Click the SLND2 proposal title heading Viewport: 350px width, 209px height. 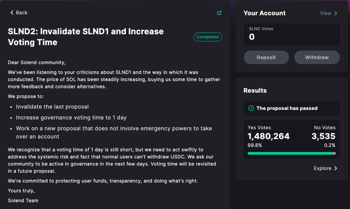pyautogui.click(x=86, y=37)
